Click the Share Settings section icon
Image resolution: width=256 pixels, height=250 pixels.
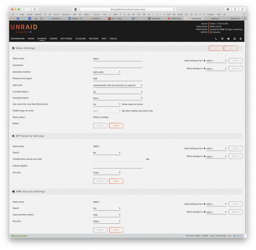tap(13, 48)
